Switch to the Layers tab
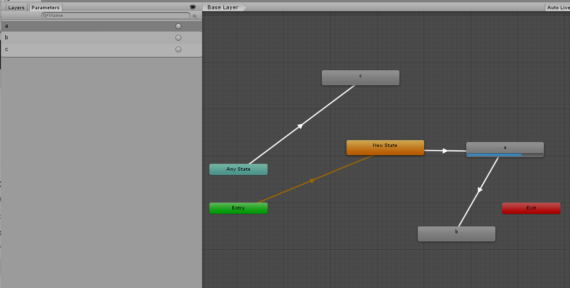Image resolution: width=570 pixels, height=288 pixels. (x=16, y=7)
